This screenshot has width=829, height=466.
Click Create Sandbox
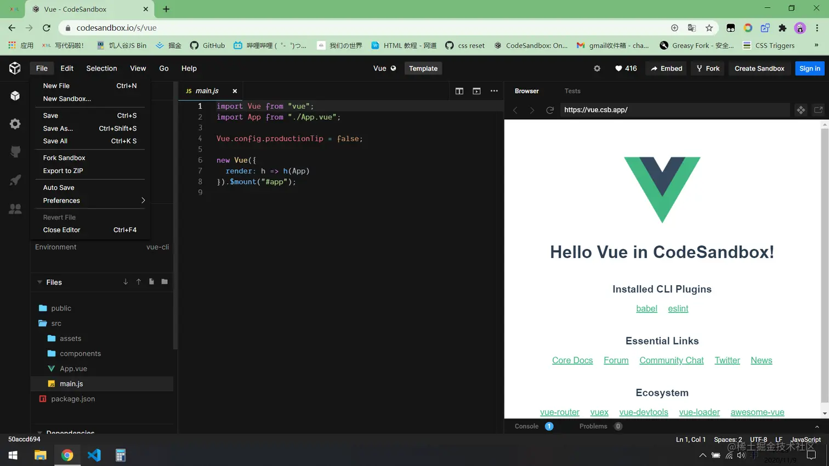click(759, 68)
